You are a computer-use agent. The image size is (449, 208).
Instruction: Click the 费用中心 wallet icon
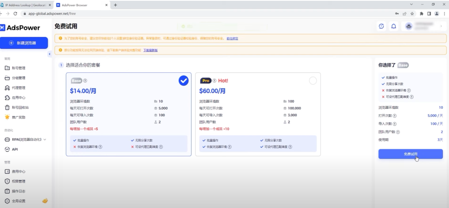point(7,171)
